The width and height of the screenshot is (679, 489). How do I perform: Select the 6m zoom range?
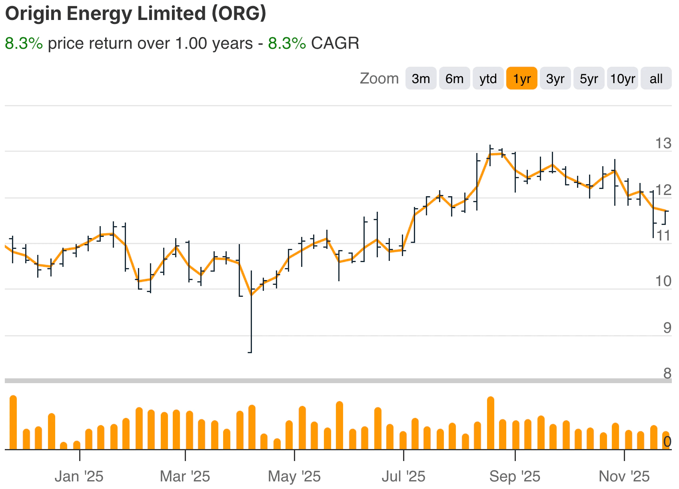[x=454, y=79]
